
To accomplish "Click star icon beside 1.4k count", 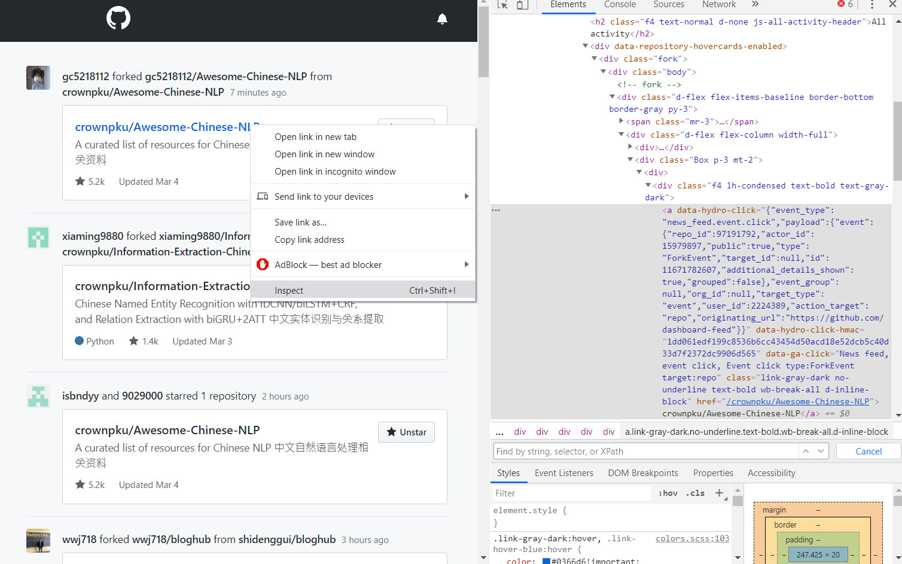I will tap(134, 341).
